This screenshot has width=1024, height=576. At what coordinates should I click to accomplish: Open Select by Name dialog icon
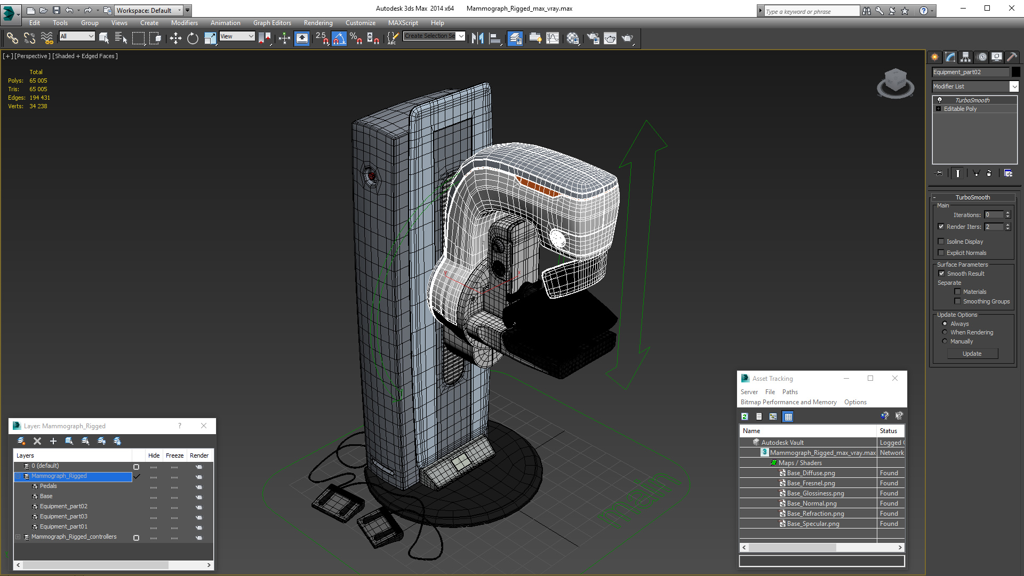[x=121, y=38]
